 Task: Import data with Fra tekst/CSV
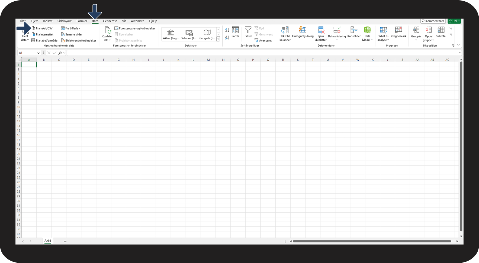42,28
